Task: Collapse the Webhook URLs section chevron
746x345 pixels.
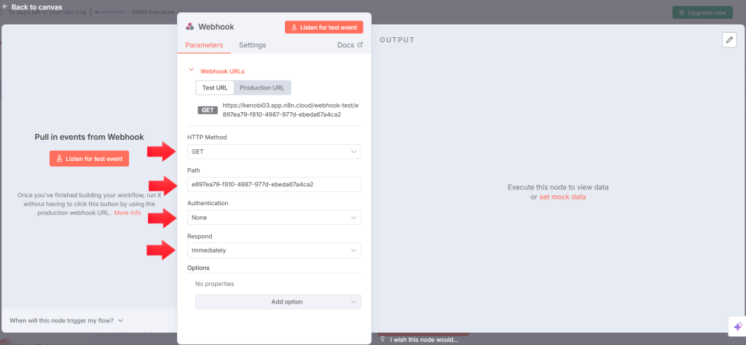Action: (x=192, y=70)
